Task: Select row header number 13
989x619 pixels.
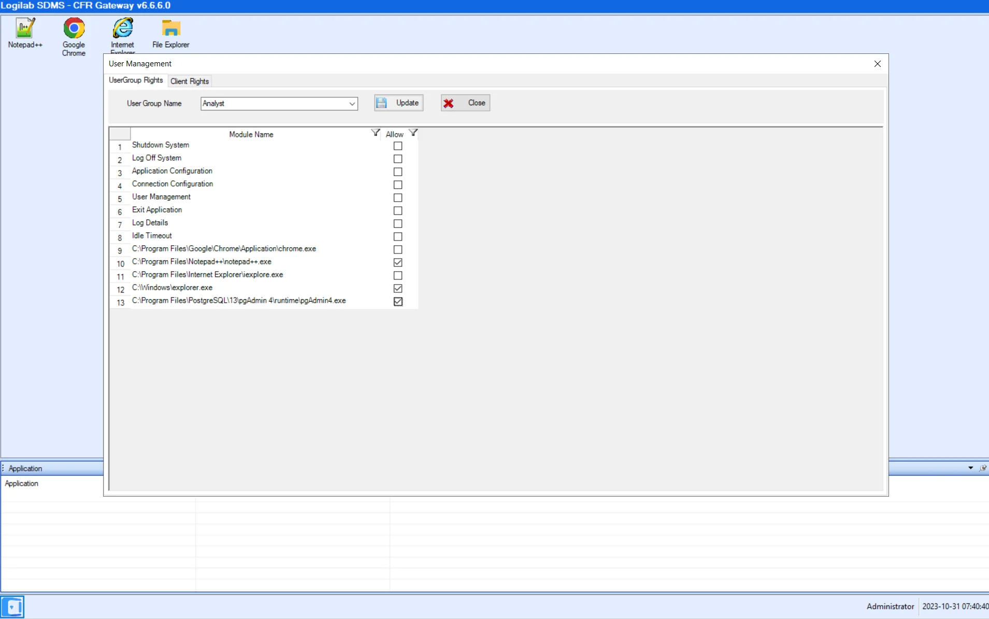Action: (120, 302)
